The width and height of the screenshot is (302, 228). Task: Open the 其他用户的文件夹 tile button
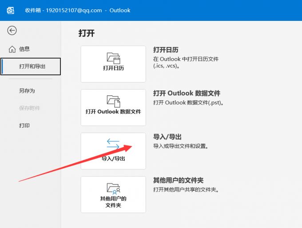[113, 194]
